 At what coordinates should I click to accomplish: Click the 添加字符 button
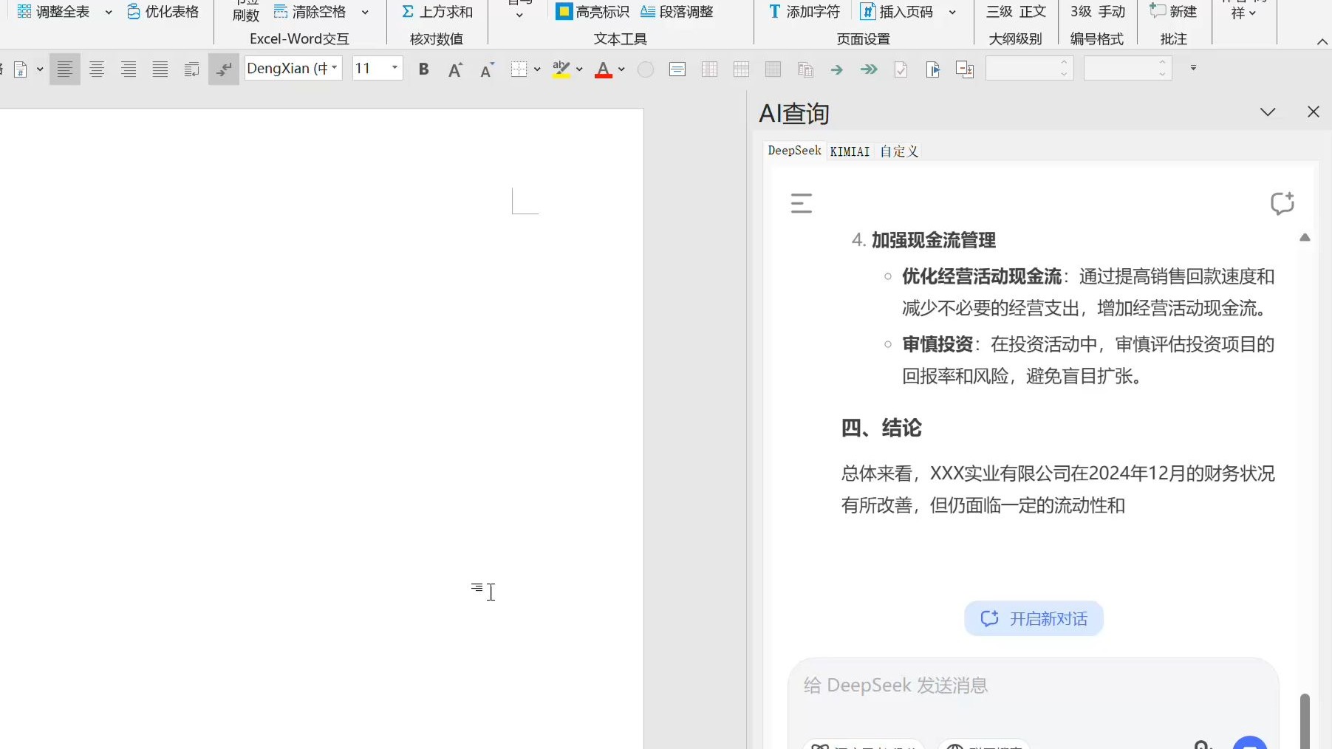point(805,12)
